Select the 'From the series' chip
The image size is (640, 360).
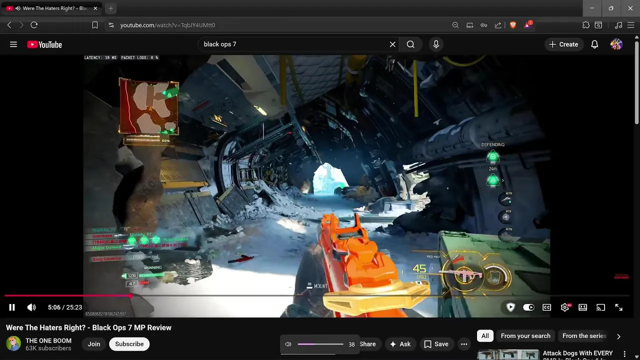(x=584, y=336)
